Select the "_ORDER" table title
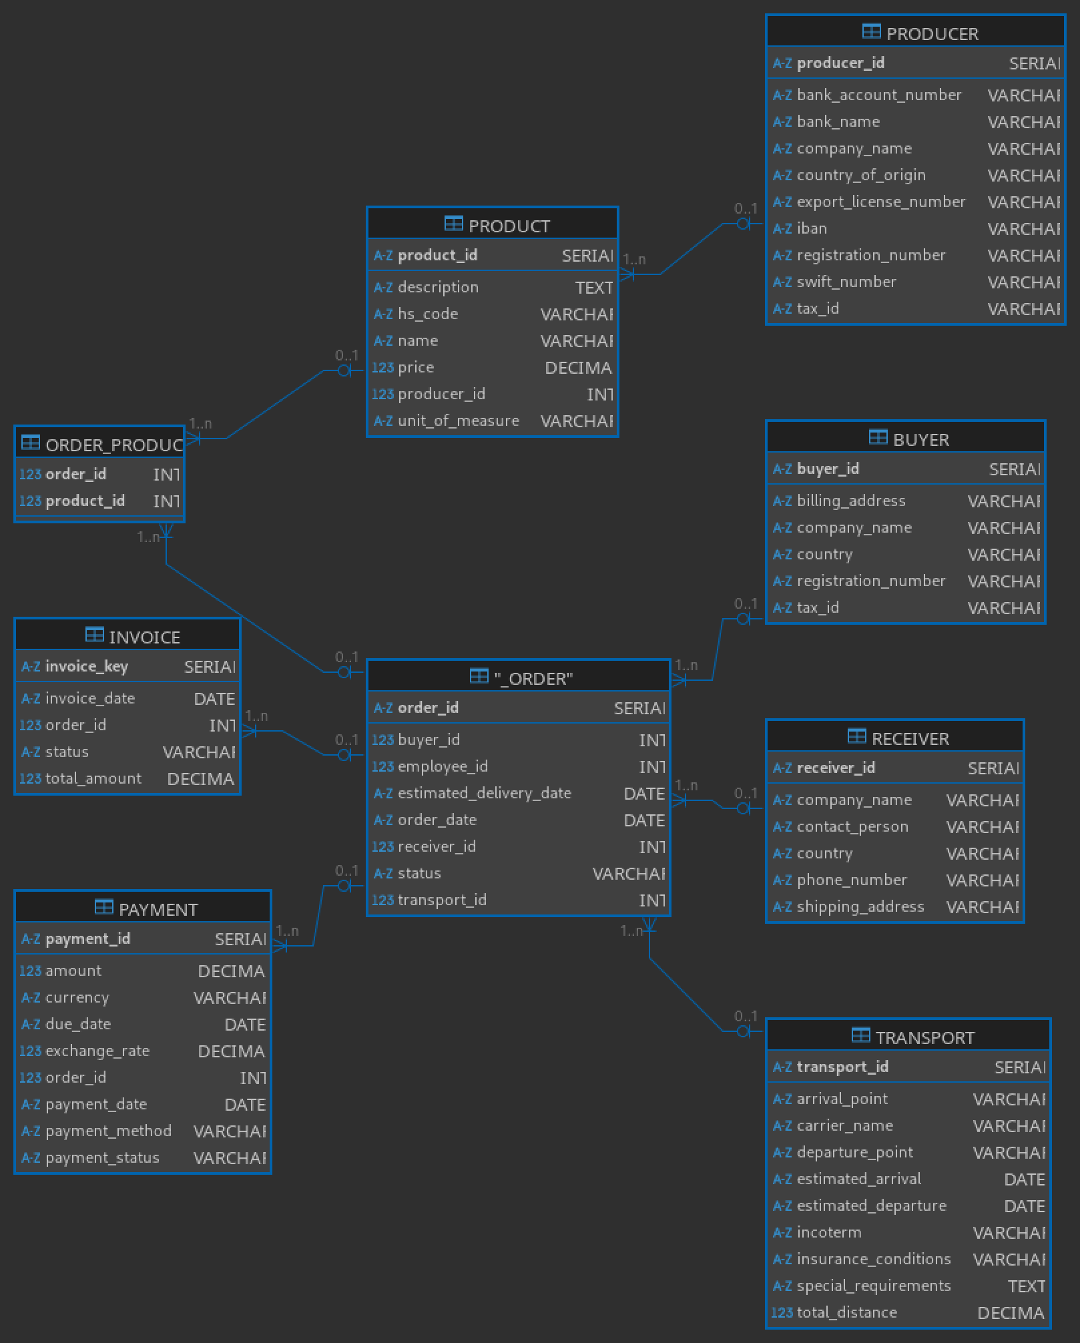 (x=533, y=679)
